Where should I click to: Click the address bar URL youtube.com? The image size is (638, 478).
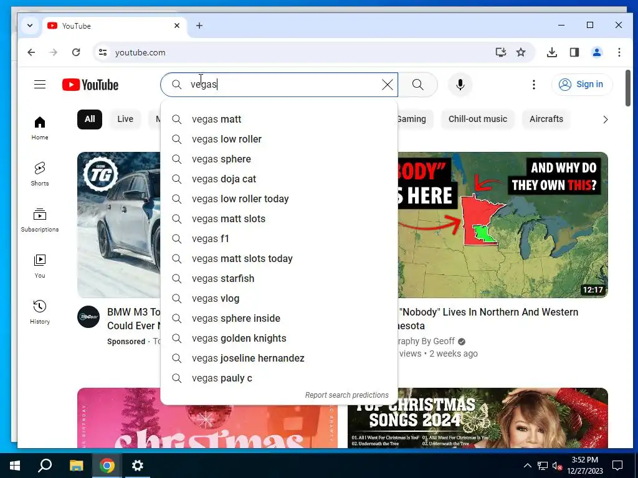[x=140, y=52]
